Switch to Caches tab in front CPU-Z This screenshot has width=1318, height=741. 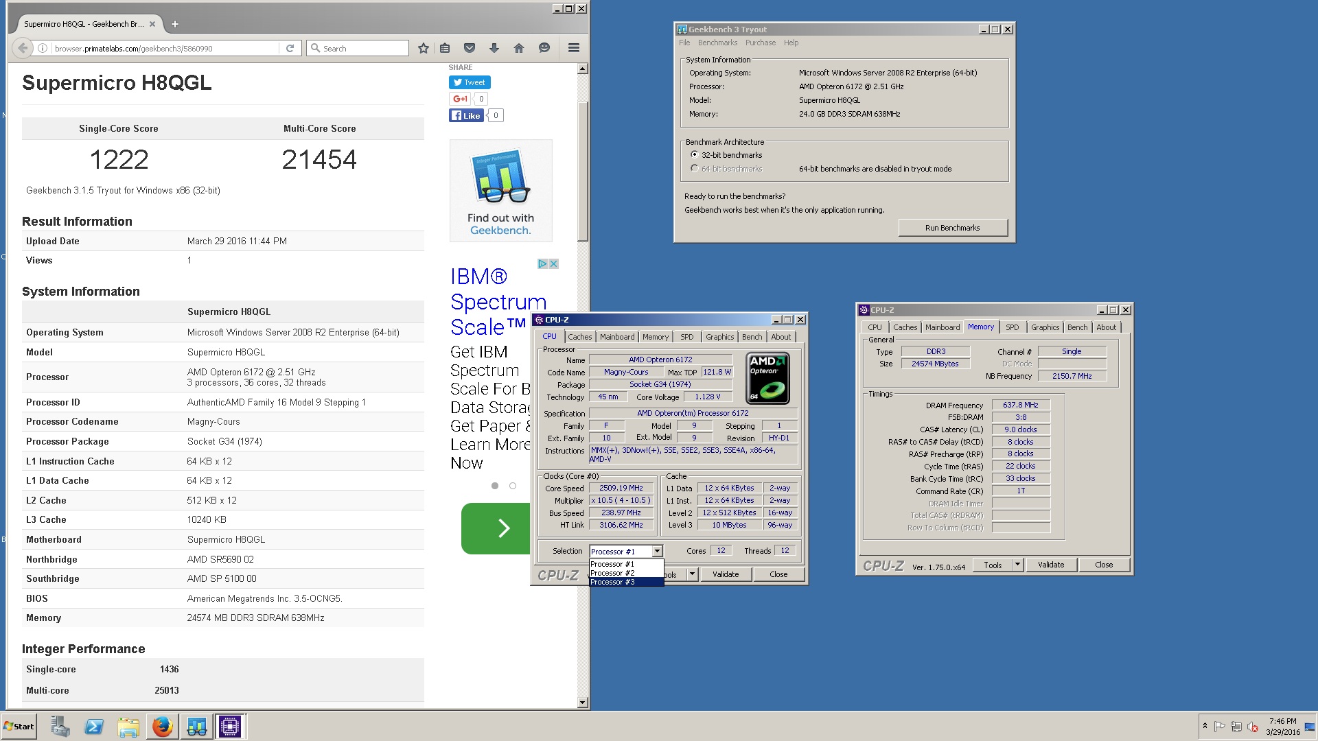[579, 337]
